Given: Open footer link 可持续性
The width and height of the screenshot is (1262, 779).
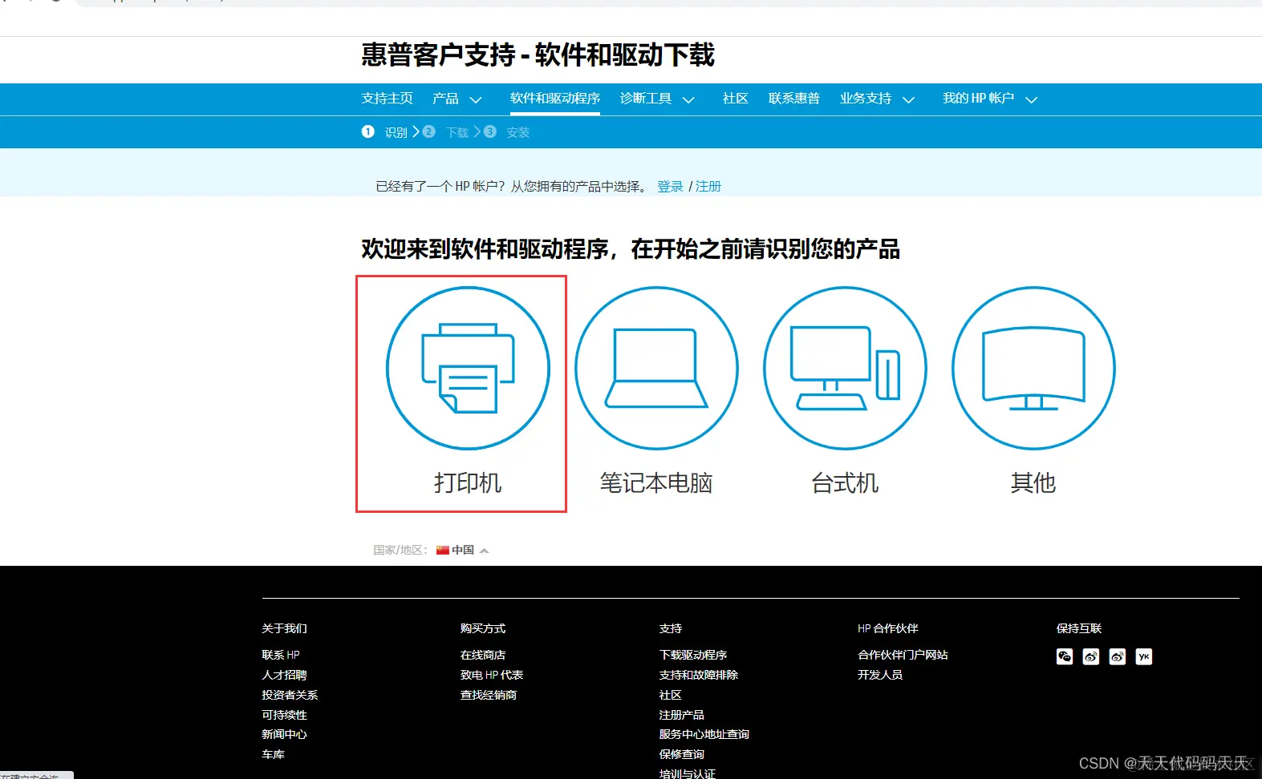Looking at the screenshot, I should pyautogui.click(x=284, y=715).
